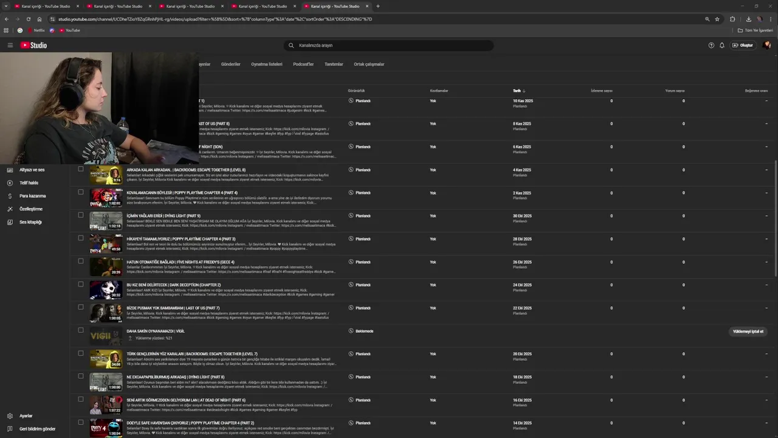Tick the BU KIZ BENİ DELİRTECEK checkbox
The height and width of the screenshot is (438, 778).
(x=80, y=284)
